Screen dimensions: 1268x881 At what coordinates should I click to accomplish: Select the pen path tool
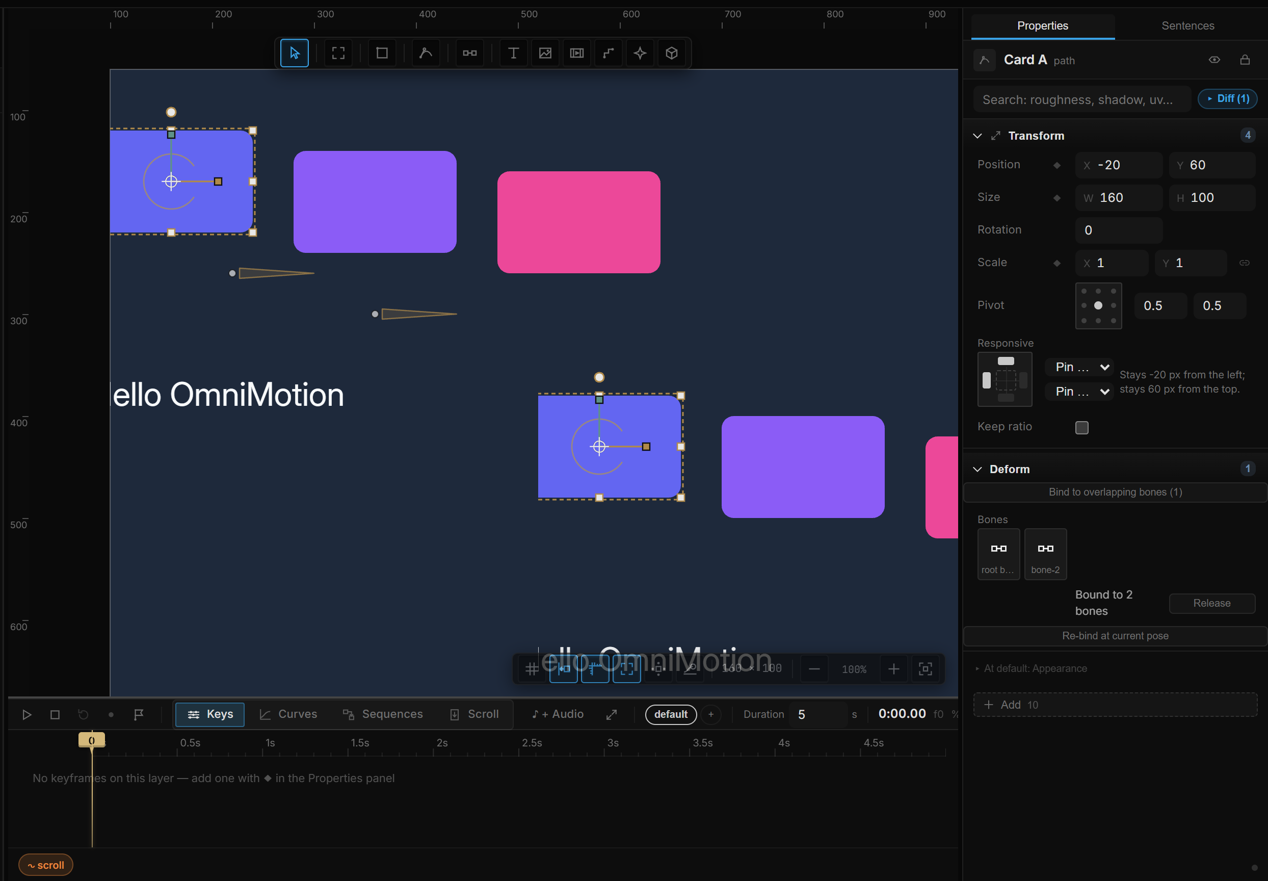click(426, 53)
